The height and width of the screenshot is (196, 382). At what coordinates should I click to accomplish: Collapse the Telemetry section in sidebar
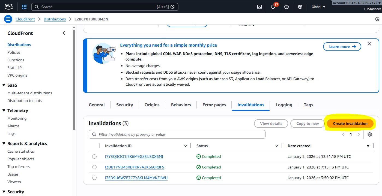tap(4, 110)
